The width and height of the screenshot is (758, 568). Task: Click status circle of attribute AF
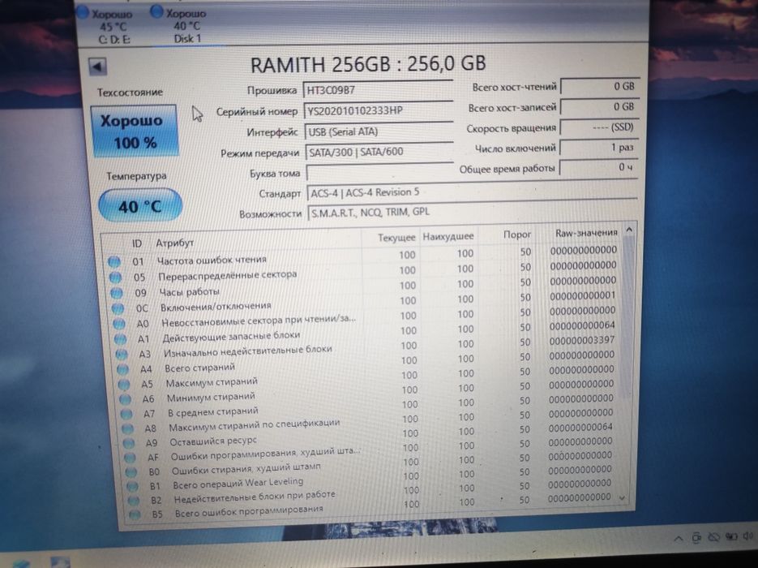tap(130, 457)
